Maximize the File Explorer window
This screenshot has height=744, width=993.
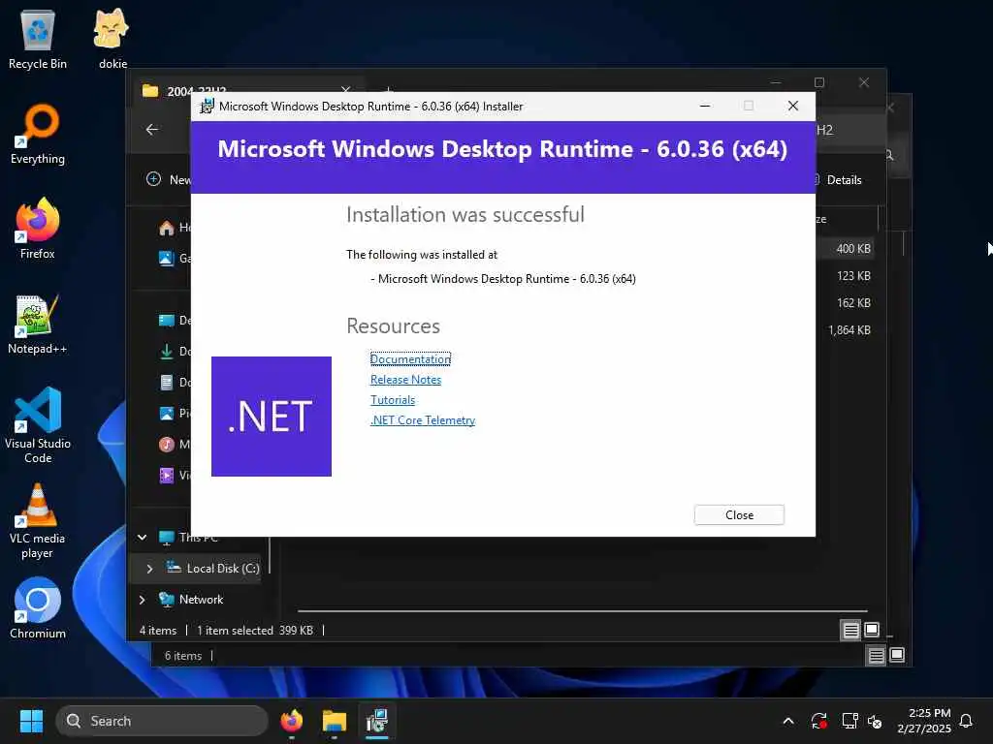[818, 83]
